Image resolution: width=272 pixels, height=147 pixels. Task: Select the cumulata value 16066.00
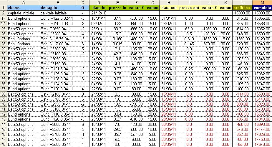pyautogui.click(x=262, y=18)
